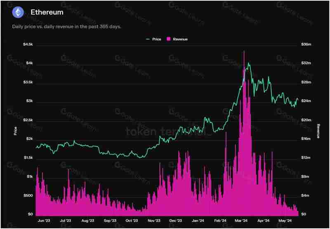This screenshot has height=229, width=330.
Task: Click the vertical Revenue axis title on right
Action: point(318,131)
